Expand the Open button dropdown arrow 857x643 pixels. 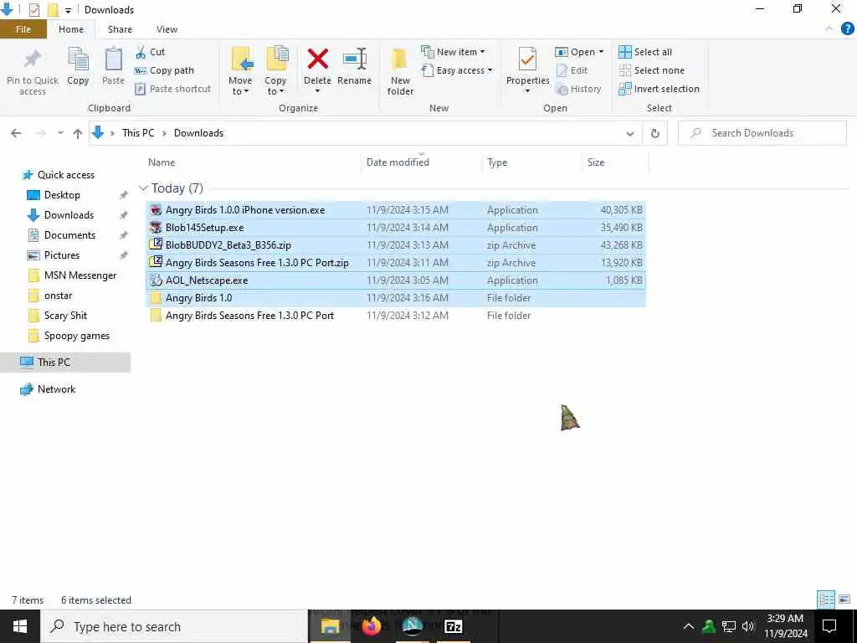(x=601, y=52)
